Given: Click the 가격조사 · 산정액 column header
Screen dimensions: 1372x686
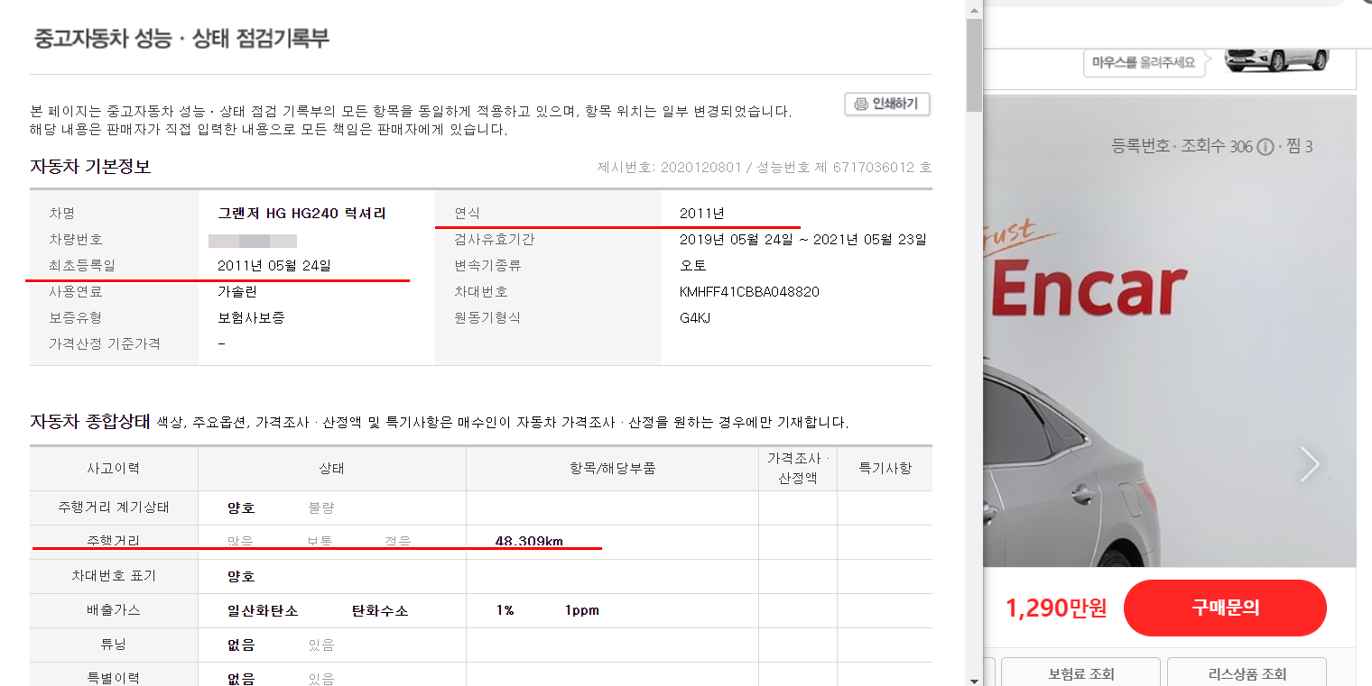Looking at the screenshot, I should [798, 469].
